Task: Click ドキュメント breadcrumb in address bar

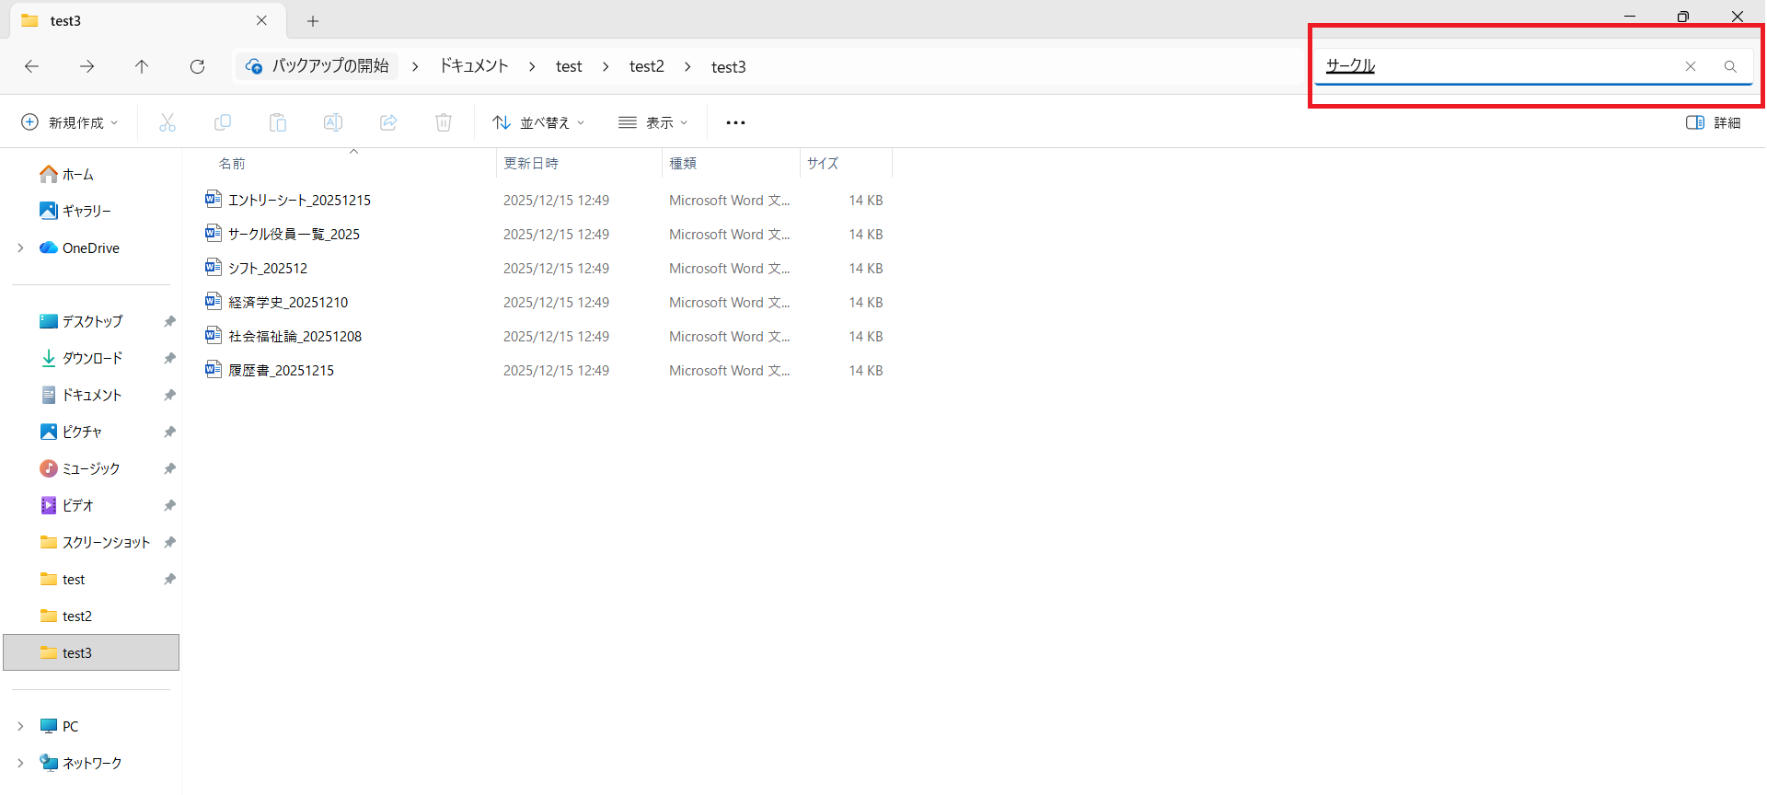Action: point(474,66)
